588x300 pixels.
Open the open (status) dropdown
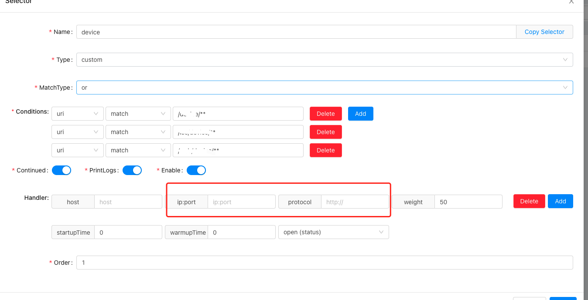pos(334,232)
